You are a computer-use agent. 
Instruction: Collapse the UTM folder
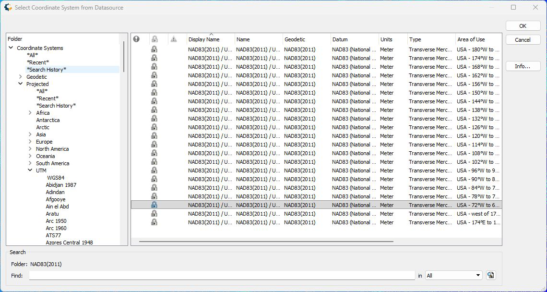point(30,170)
